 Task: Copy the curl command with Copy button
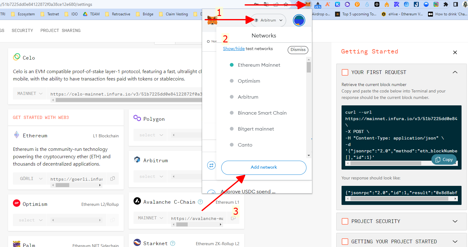pos(444,159)
